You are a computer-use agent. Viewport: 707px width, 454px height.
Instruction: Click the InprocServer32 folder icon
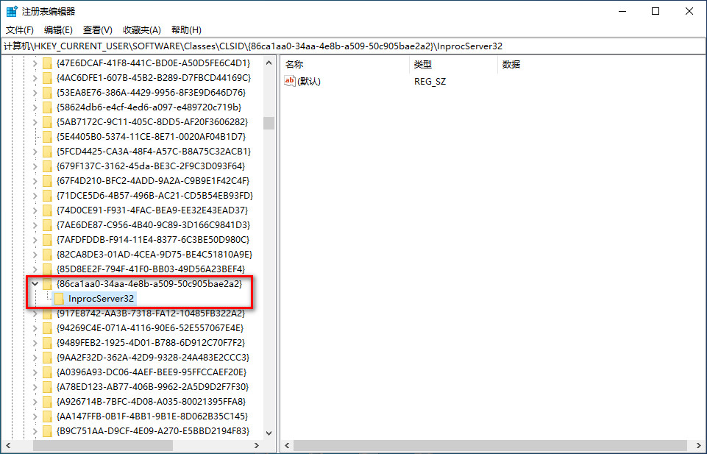(59, 298)
